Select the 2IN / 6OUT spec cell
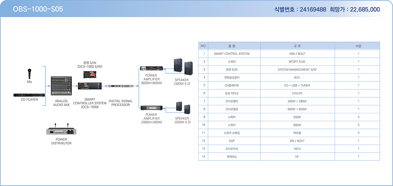This screenshot has height=186, width=393. (x=297, y=141)
